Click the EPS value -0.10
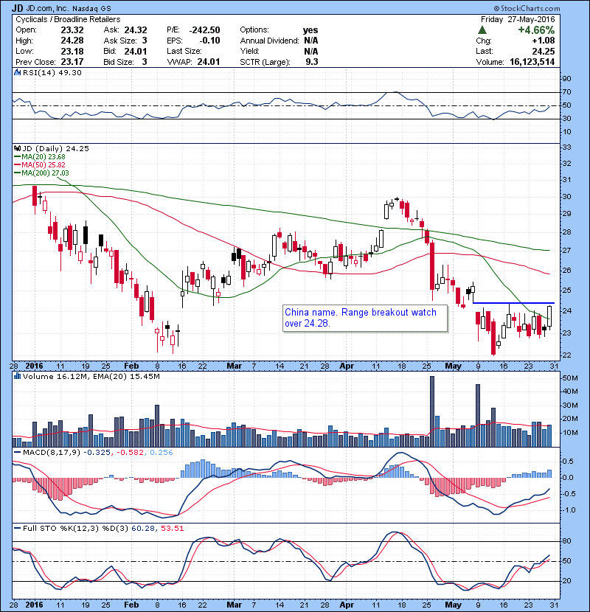590x612 pixels. tap(209, 41)
